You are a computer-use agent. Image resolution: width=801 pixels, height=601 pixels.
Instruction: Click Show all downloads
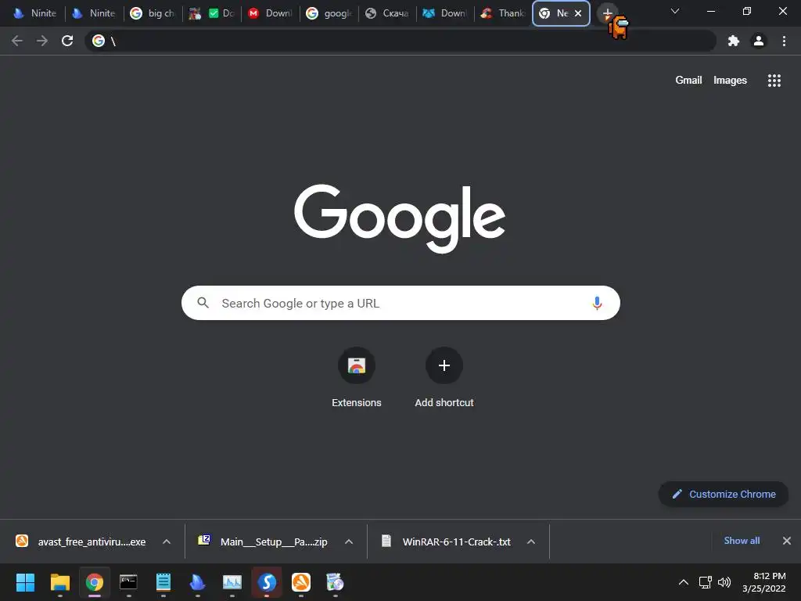tap(742, 541)
